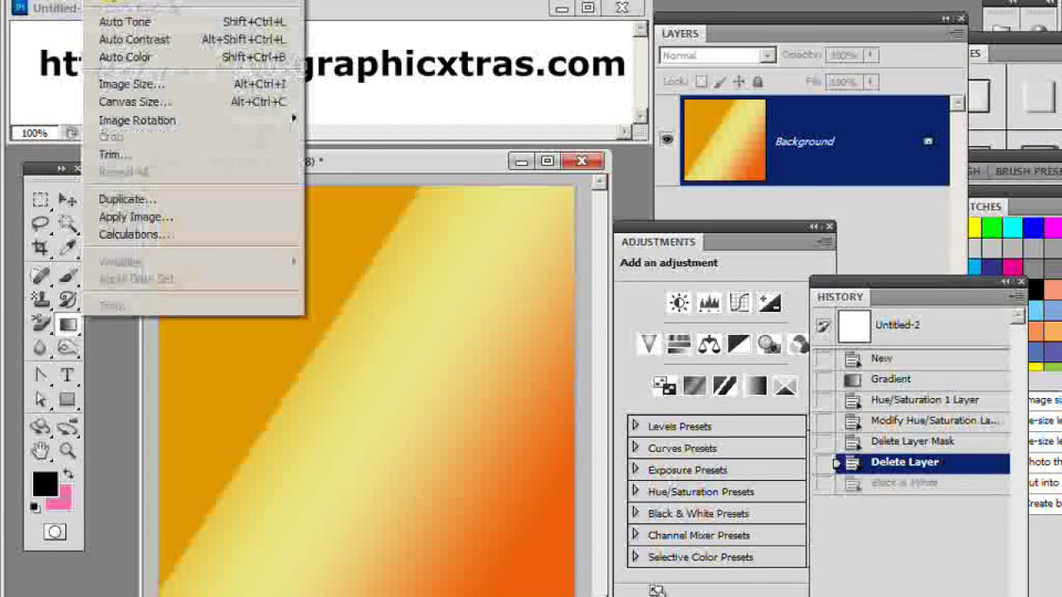Select the Clone Stamp tool
1062x597 pixels.
[x=40, y=299]
